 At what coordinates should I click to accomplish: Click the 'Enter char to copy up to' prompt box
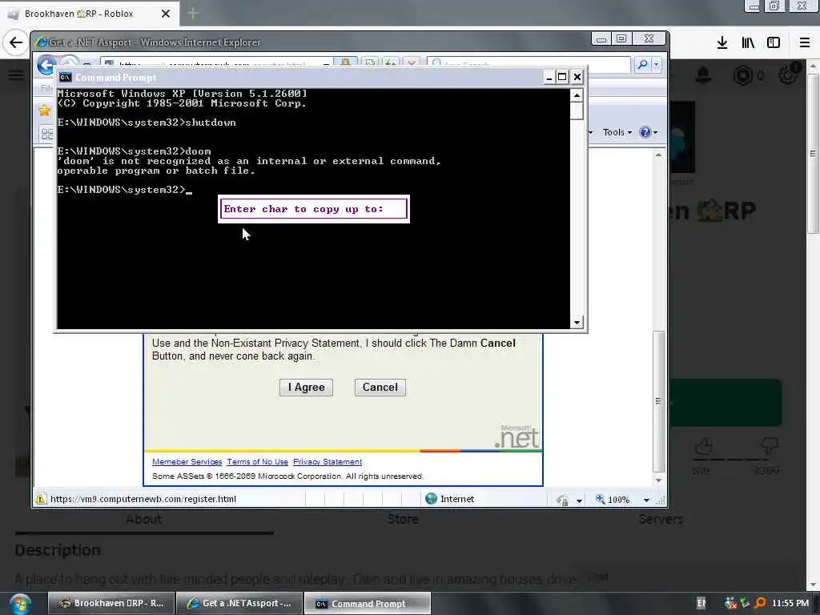313,209
